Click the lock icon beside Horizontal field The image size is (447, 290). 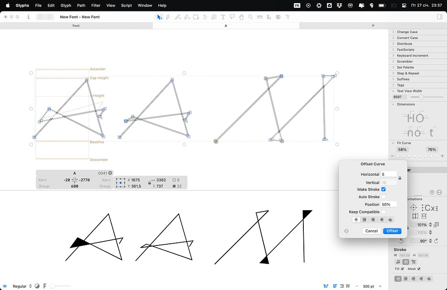(400, 178)
